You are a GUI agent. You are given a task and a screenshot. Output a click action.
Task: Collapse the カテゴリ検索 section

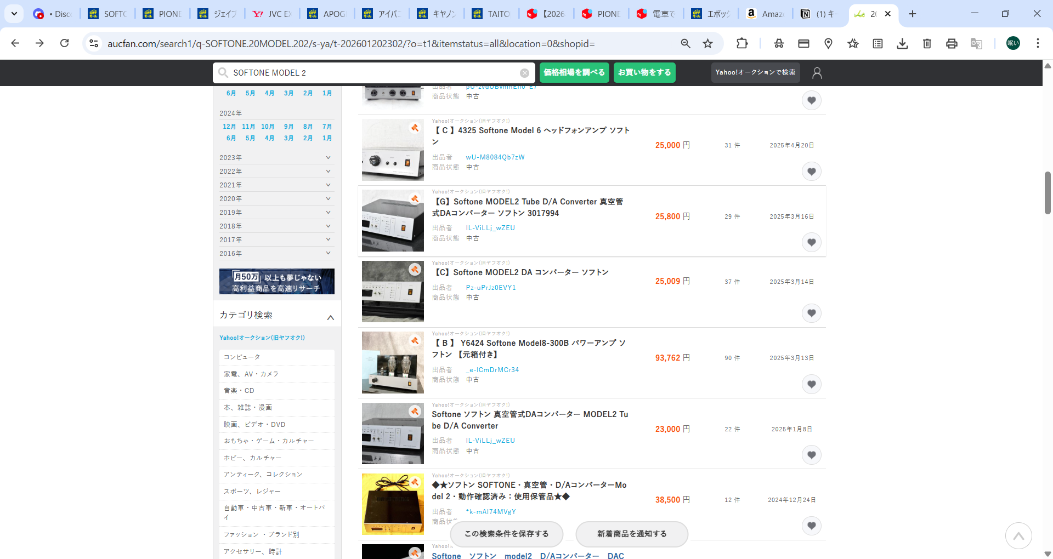click(x=331, y=317)
